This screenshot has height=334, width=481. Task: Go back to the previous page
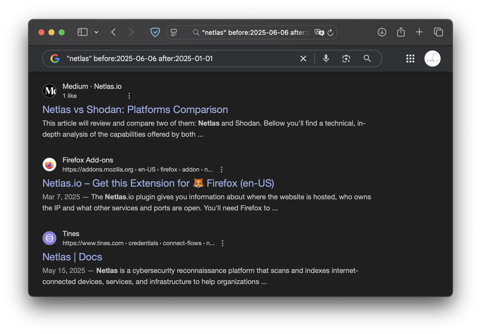[114, 32]
